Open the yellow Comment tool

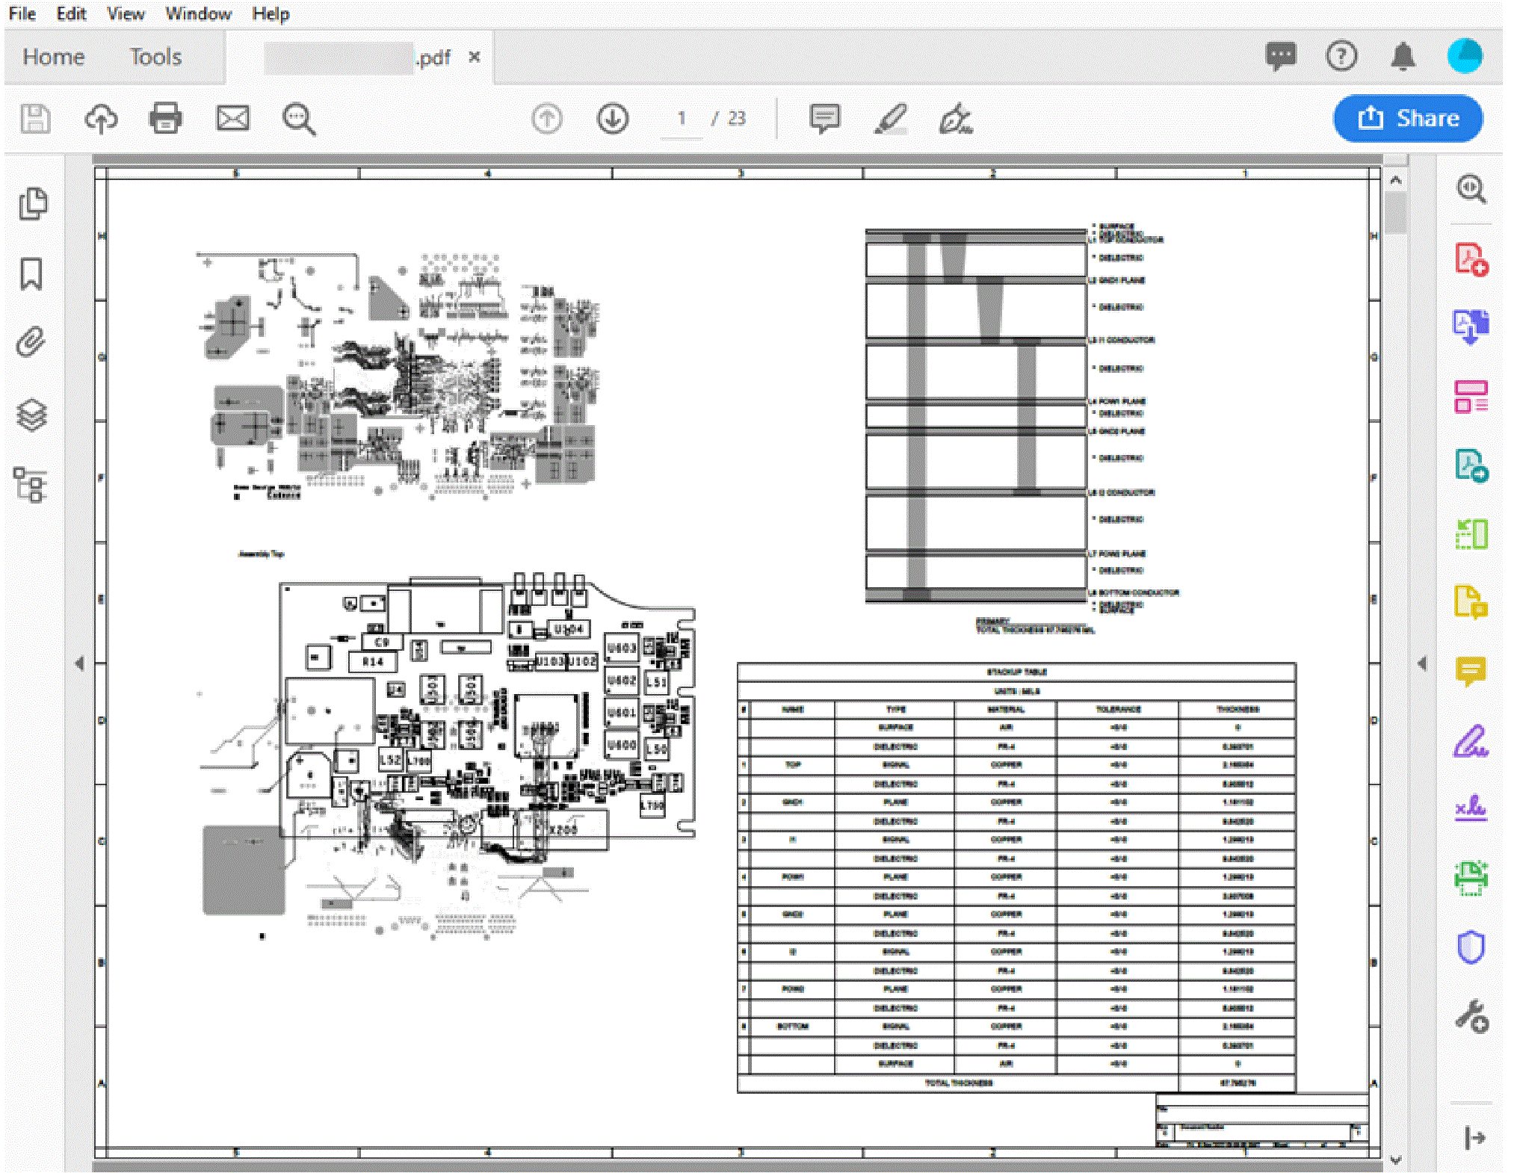click(x=1471, y=671)
